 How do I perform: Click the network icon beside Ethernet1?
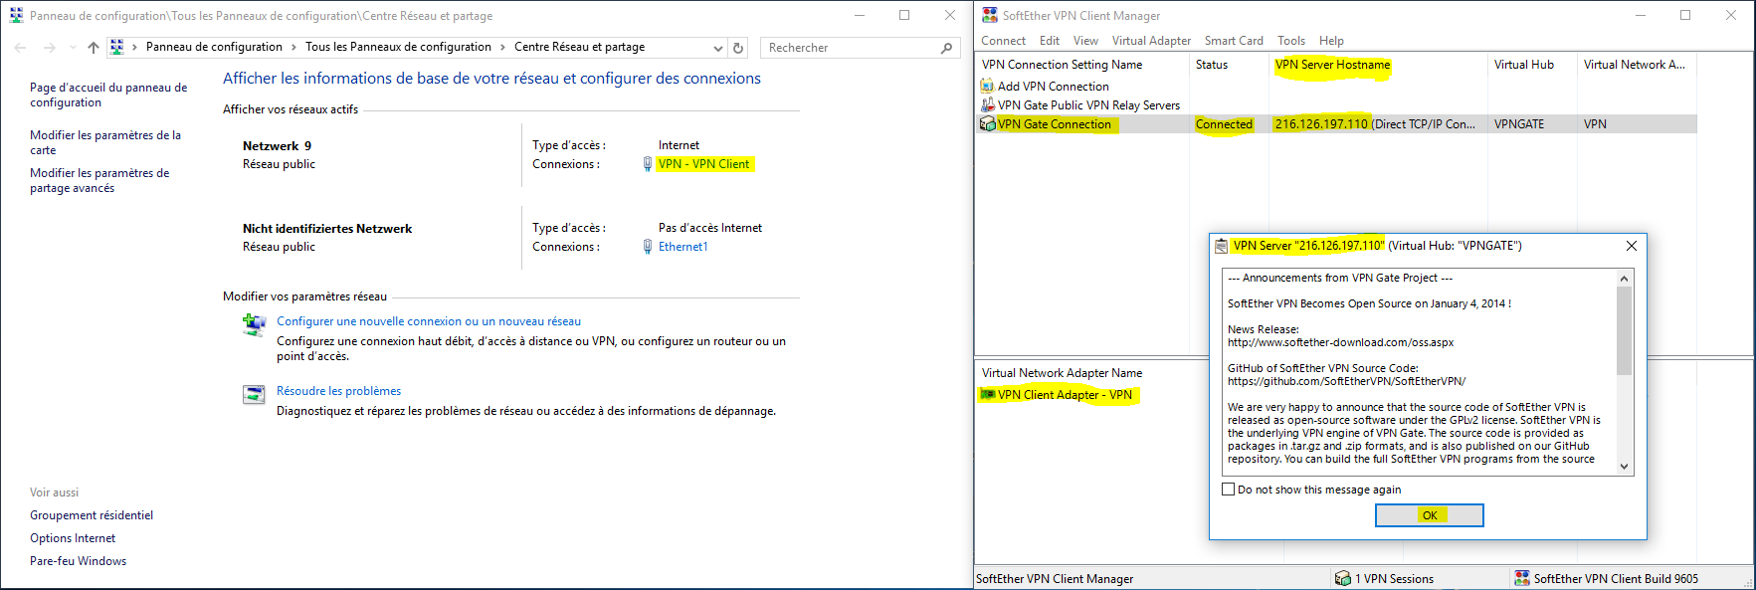[648, 247]
